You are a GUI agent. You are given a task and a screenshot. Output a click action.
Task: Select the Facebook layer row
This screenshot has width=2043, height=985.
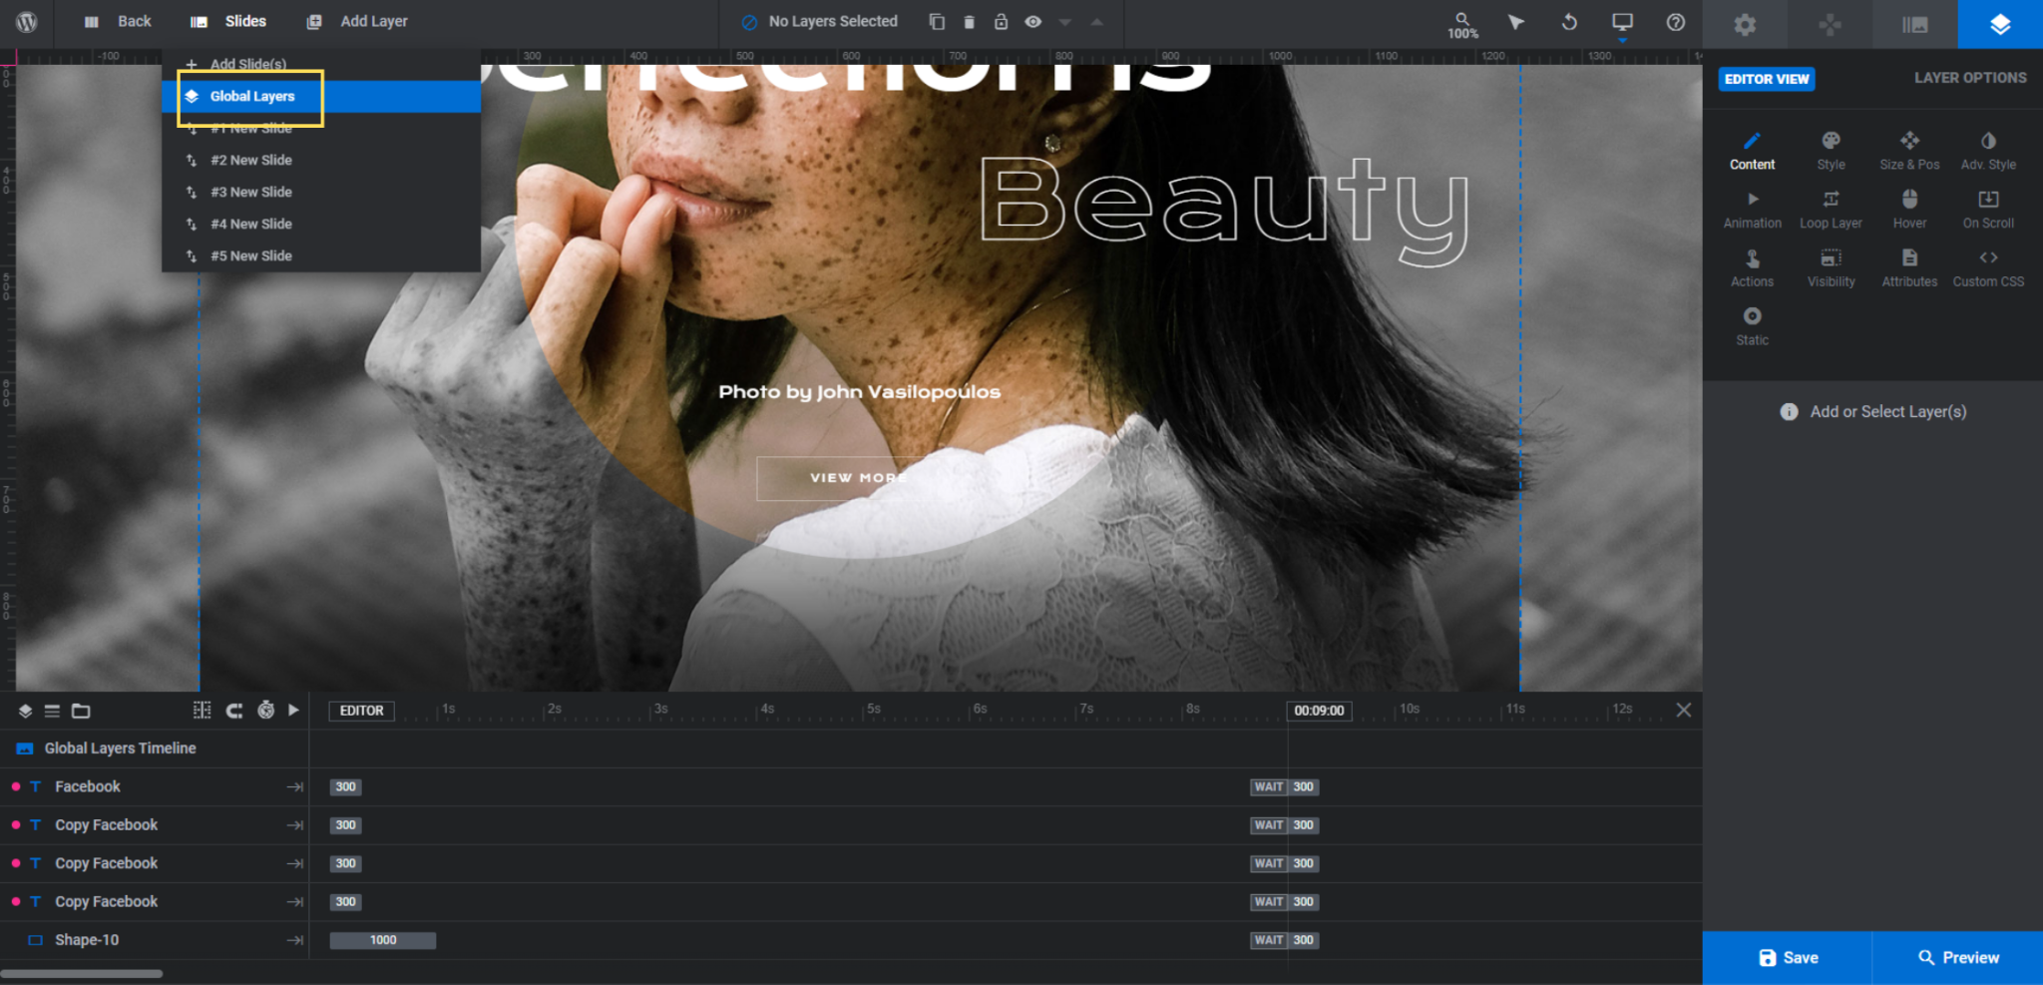point(155,786)
